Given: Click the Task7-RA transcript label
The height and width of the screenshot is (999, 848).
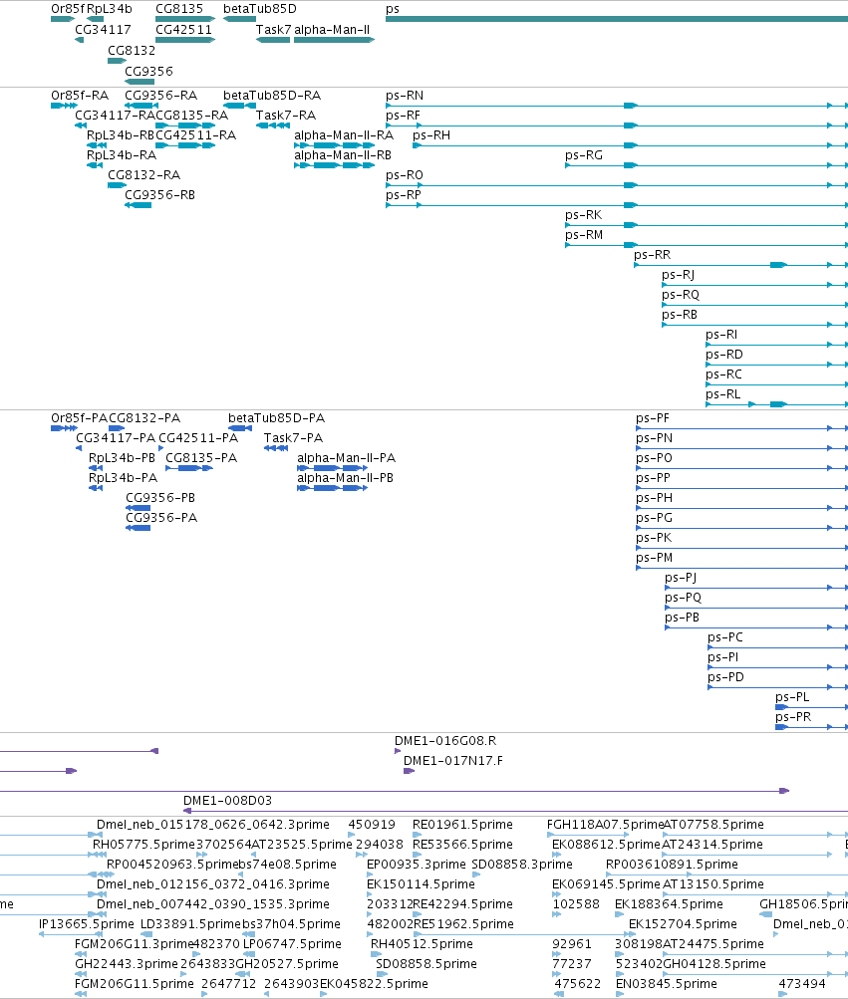Looking at the screenshot, I should pyautogui.click(x=286, y=116).
